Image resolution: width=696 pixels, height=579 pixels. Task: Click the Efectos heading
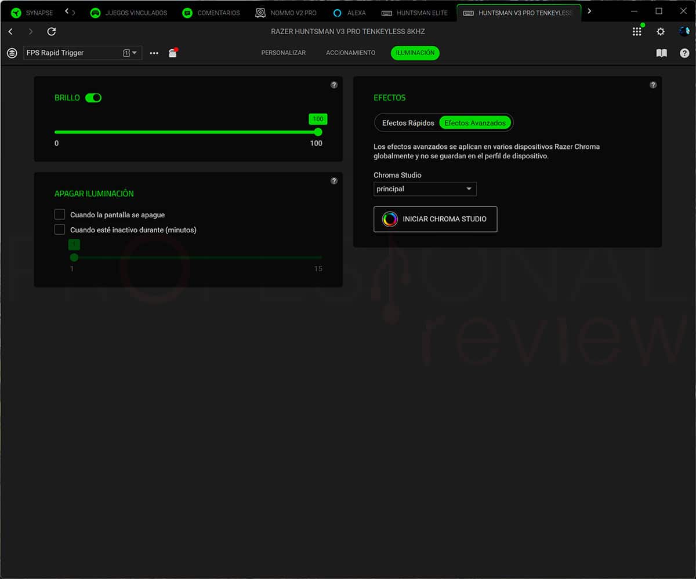click(x=390, y=98)
